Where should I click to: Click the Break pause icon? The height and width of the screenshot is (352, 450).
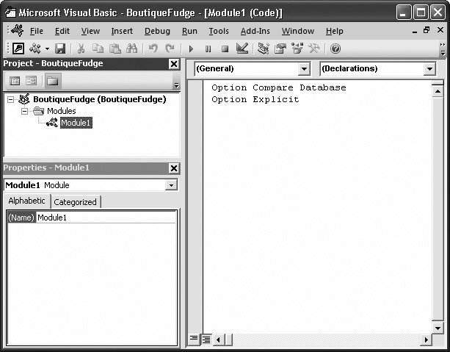tap(208, 49)
